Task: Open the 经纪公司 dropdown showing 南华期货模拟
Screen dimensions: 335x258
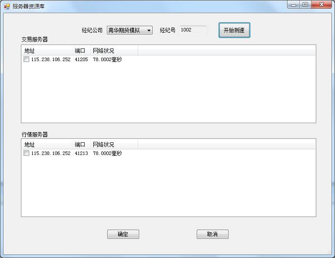Action: tap(130, 30)
